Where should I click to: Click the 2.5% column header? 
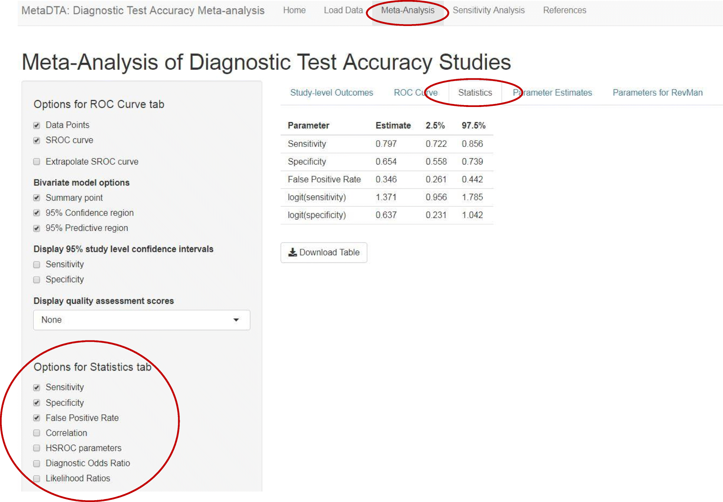click(x=435, y=125)
